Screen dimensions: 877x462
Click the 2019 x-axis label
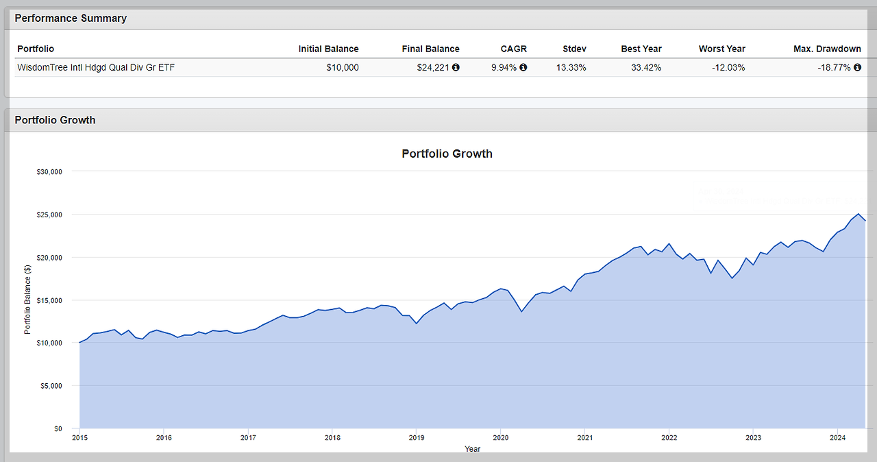pyautogui.click(x=417, y=437)
